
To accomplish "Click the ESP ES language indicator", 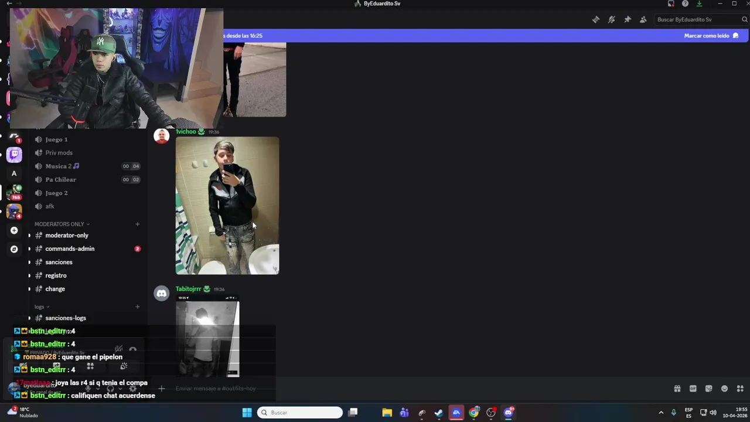I will [x=689, y=413].
